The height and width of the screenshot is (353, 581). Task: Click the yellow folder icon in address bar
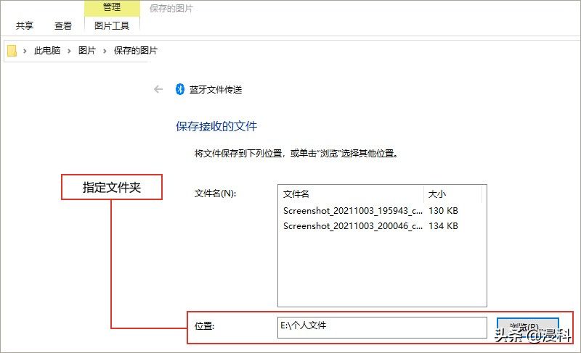click(12, 51)
